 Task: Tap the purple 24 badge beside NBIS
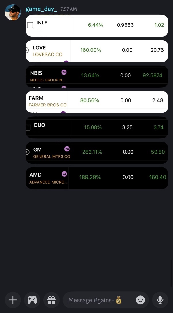click(x=64, y=72)
